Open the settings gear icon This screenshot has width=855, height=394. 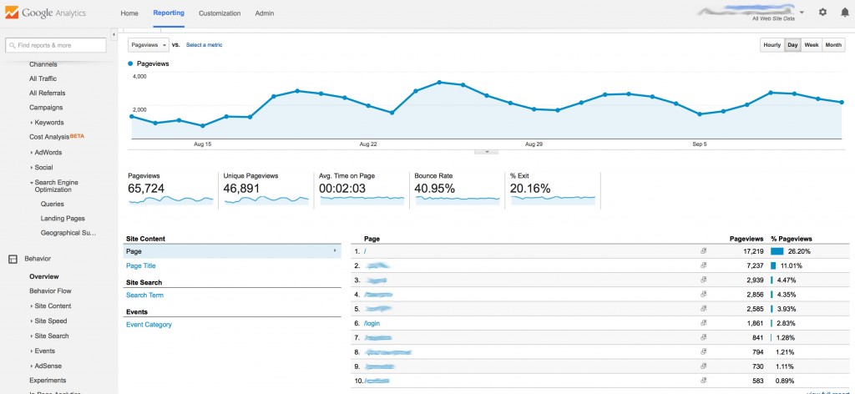tap(822, 12)
